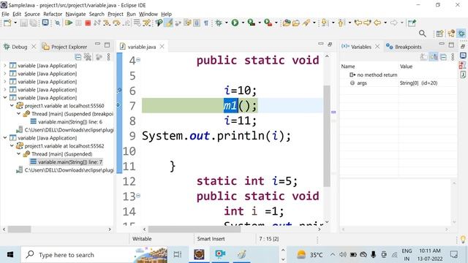Screen dimensions: 468x263
Task: Switch to the Java perspective icon
Action: [x=451, y=34]
